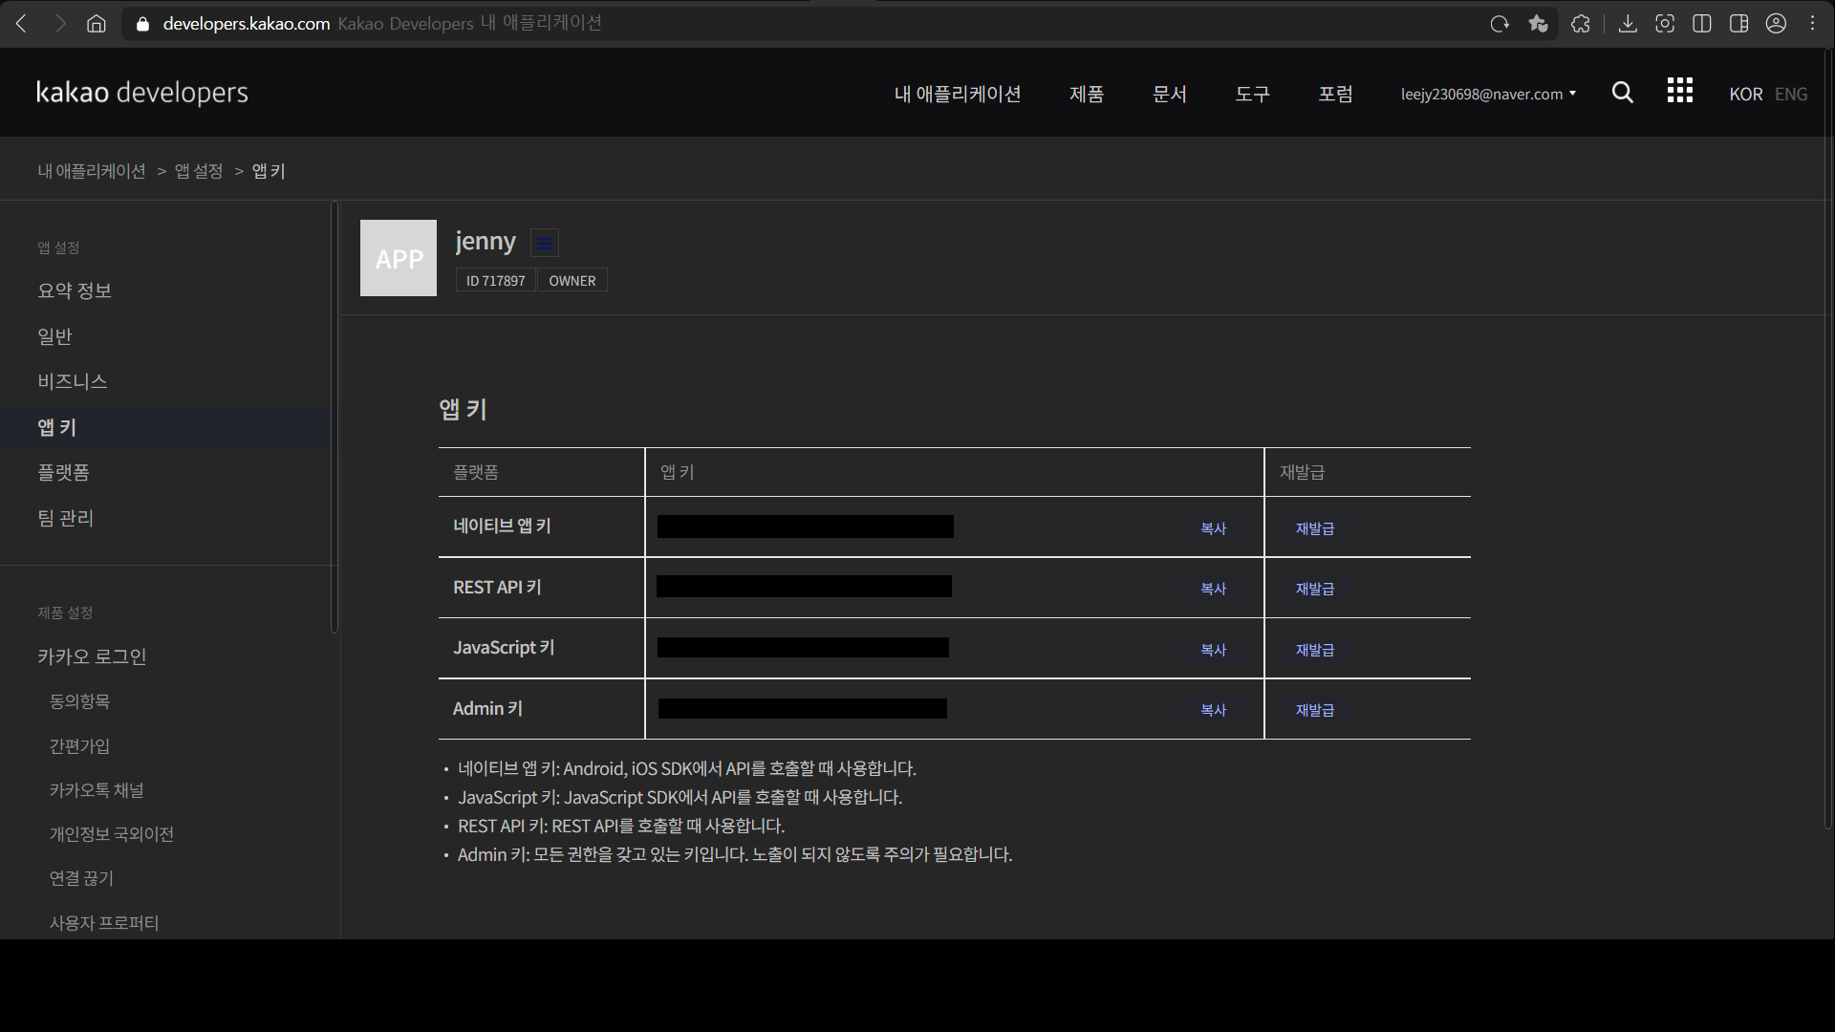The width and height of the screenshot is (1835, 1032).
Task: Expand the leejy230698@naver.com account dropdown
Action: click(1488, 94)
